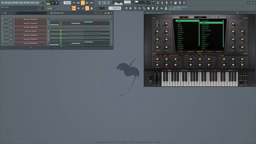The width and height of the screenshot is (256, 144).
Task: Open the Bar snap dropdown
Action: (101, 8)
